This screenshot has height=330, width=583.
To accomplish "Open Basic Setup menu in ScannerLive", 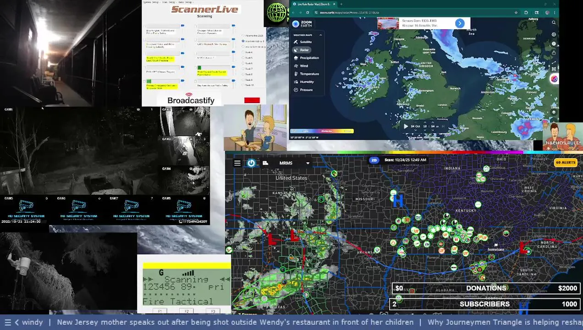I will 185,2.
